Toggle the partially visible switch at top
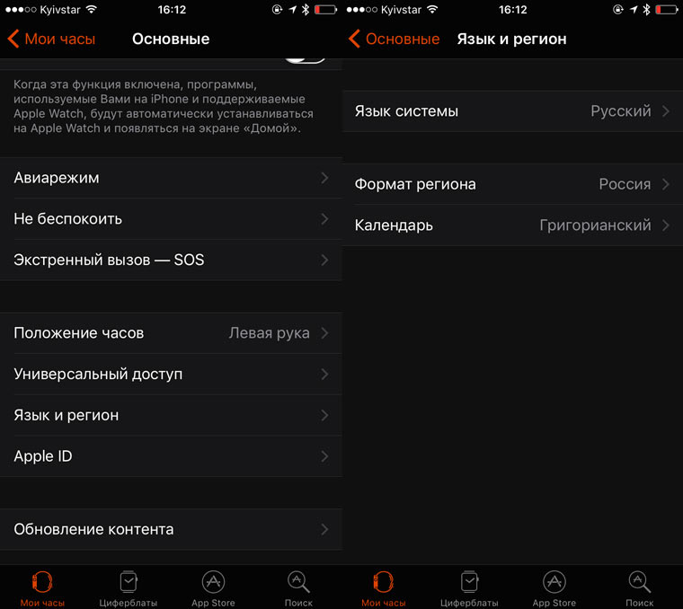This screenshot has width=683, height=609. (x=305, y=60)
